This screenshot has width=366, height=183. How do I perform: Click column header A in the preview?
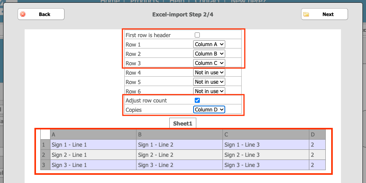pyautogui.click(x=93, y=135)
